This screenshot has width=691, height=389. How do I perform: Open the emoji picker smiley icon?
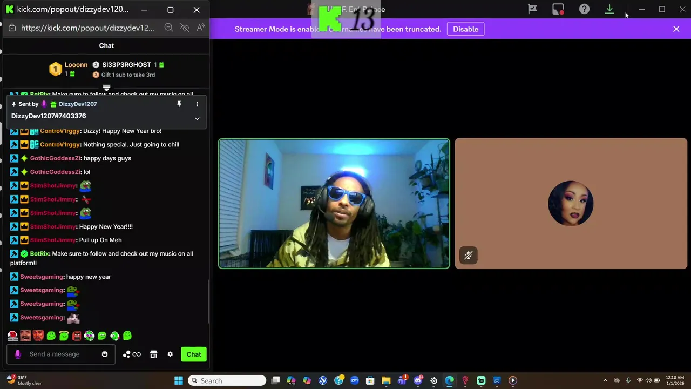pyautogui.click(x=105, y=354)
